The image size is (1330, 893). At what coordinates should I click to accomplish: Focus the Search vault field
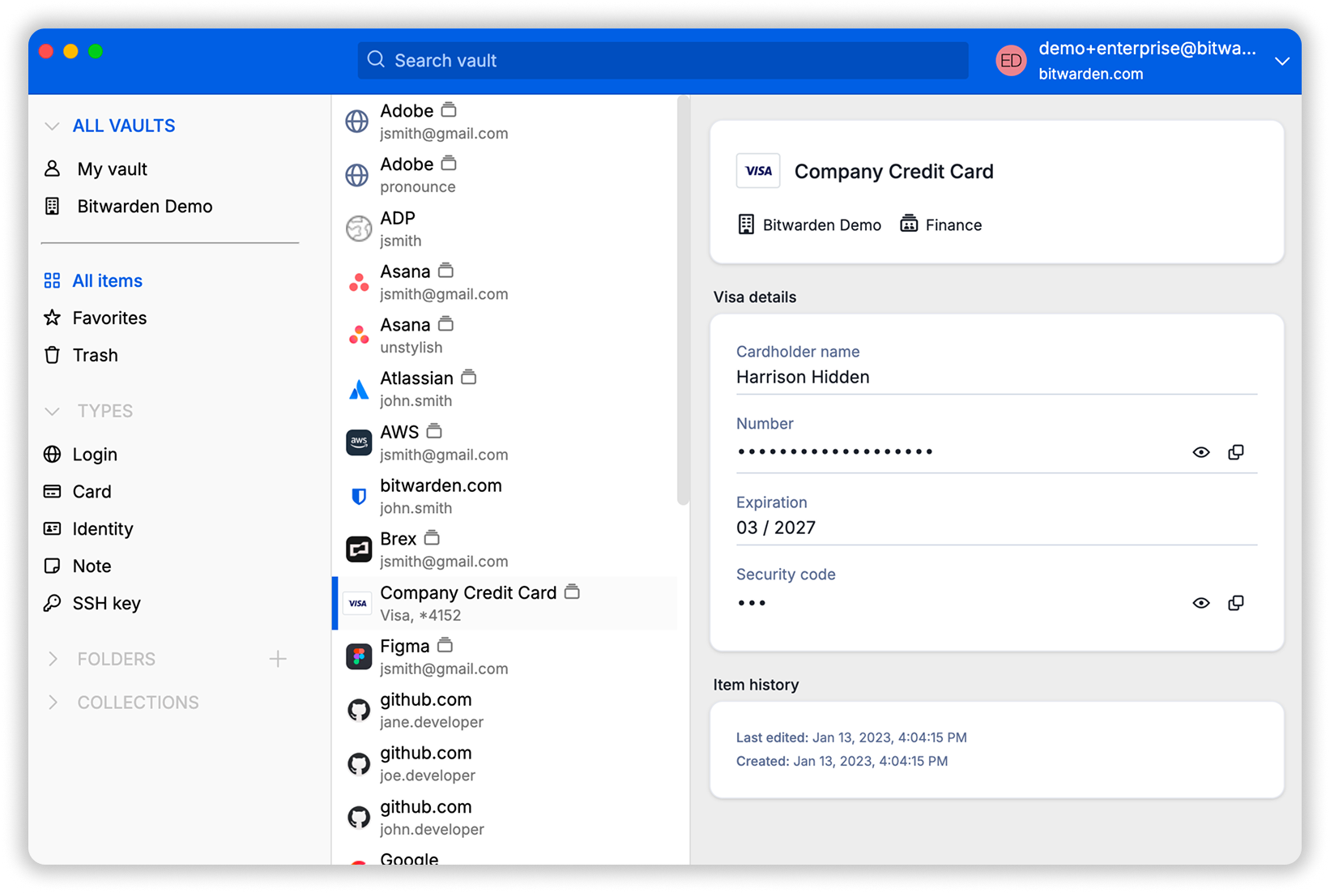(x=663, y=61)
